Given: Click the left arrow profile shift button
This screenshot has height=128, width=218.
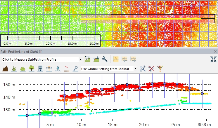Looking at the screenshot, I should tap(124, 59).
